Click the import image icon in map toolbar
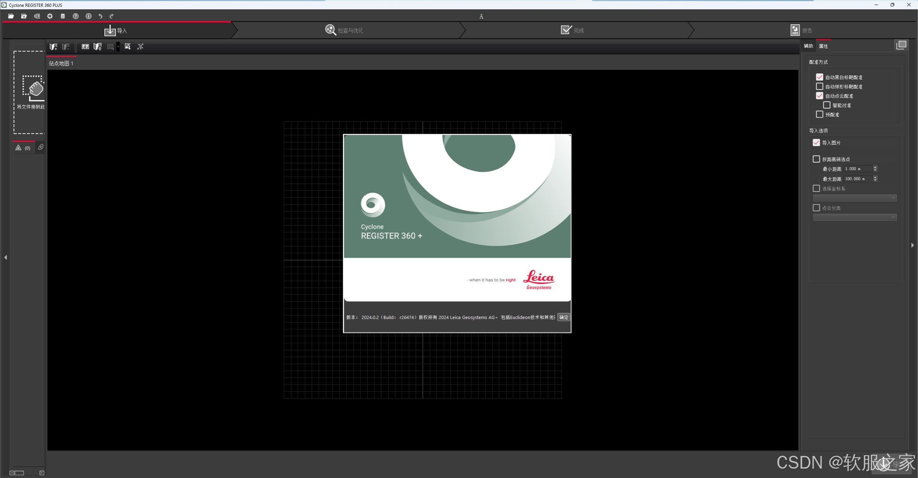Screen dimensions: 918x478 pos(128,46)
